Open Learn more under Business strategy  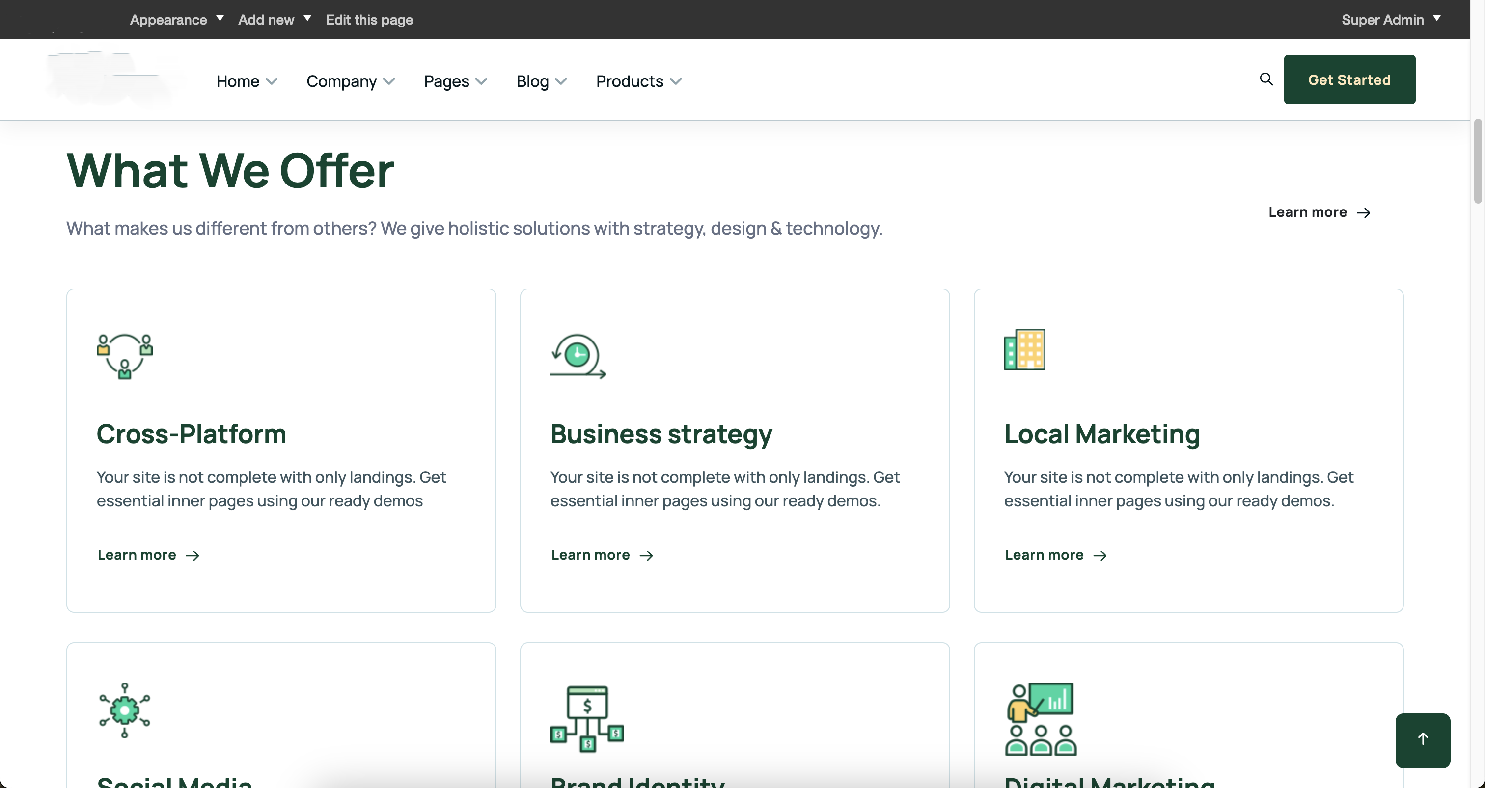click(x=602, y=555)
